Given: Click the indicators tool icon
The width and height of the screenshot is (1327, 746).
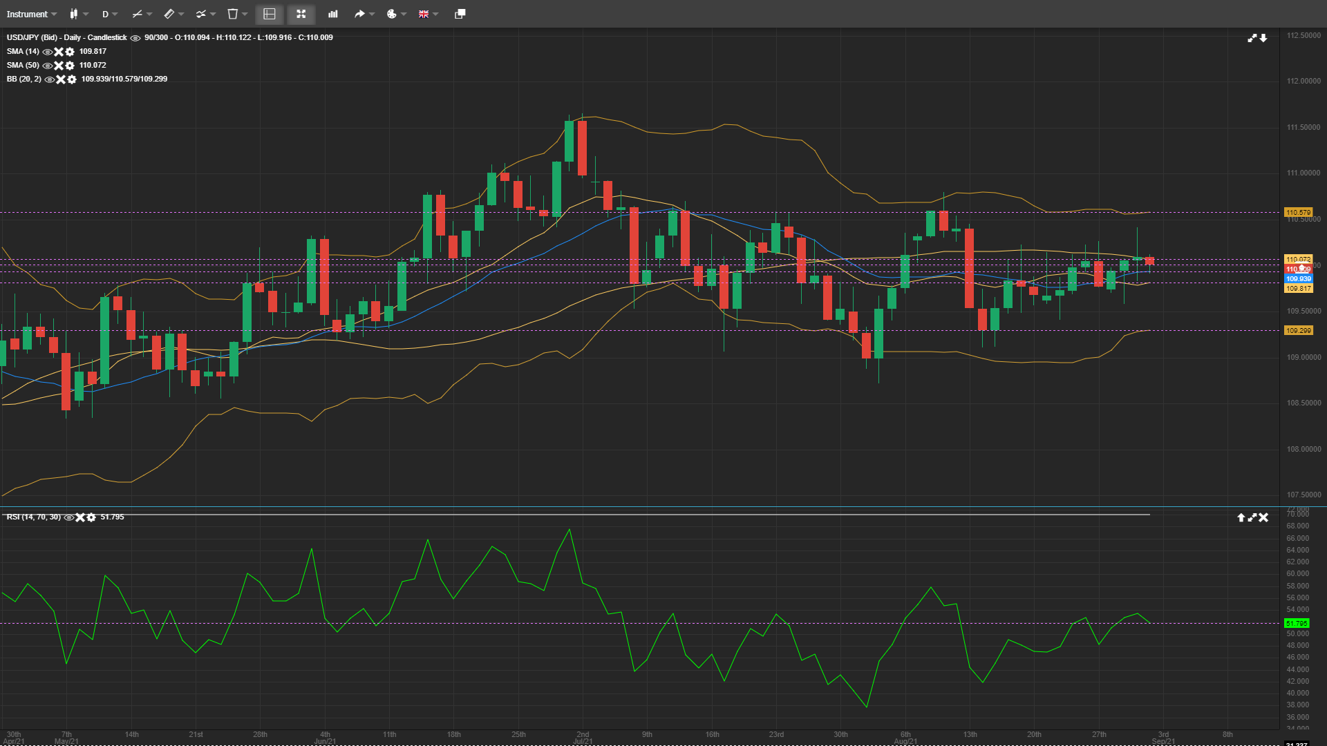Looking at the screenshot, I should [200, 14].
